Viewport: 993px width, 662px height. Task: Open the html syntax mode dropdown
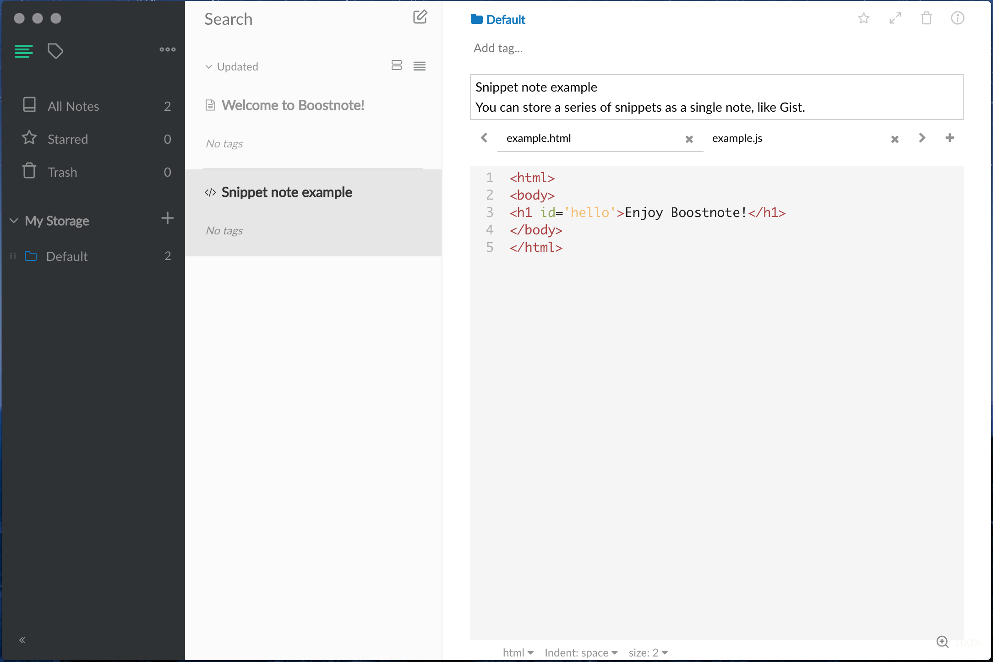tap(518, 652)
